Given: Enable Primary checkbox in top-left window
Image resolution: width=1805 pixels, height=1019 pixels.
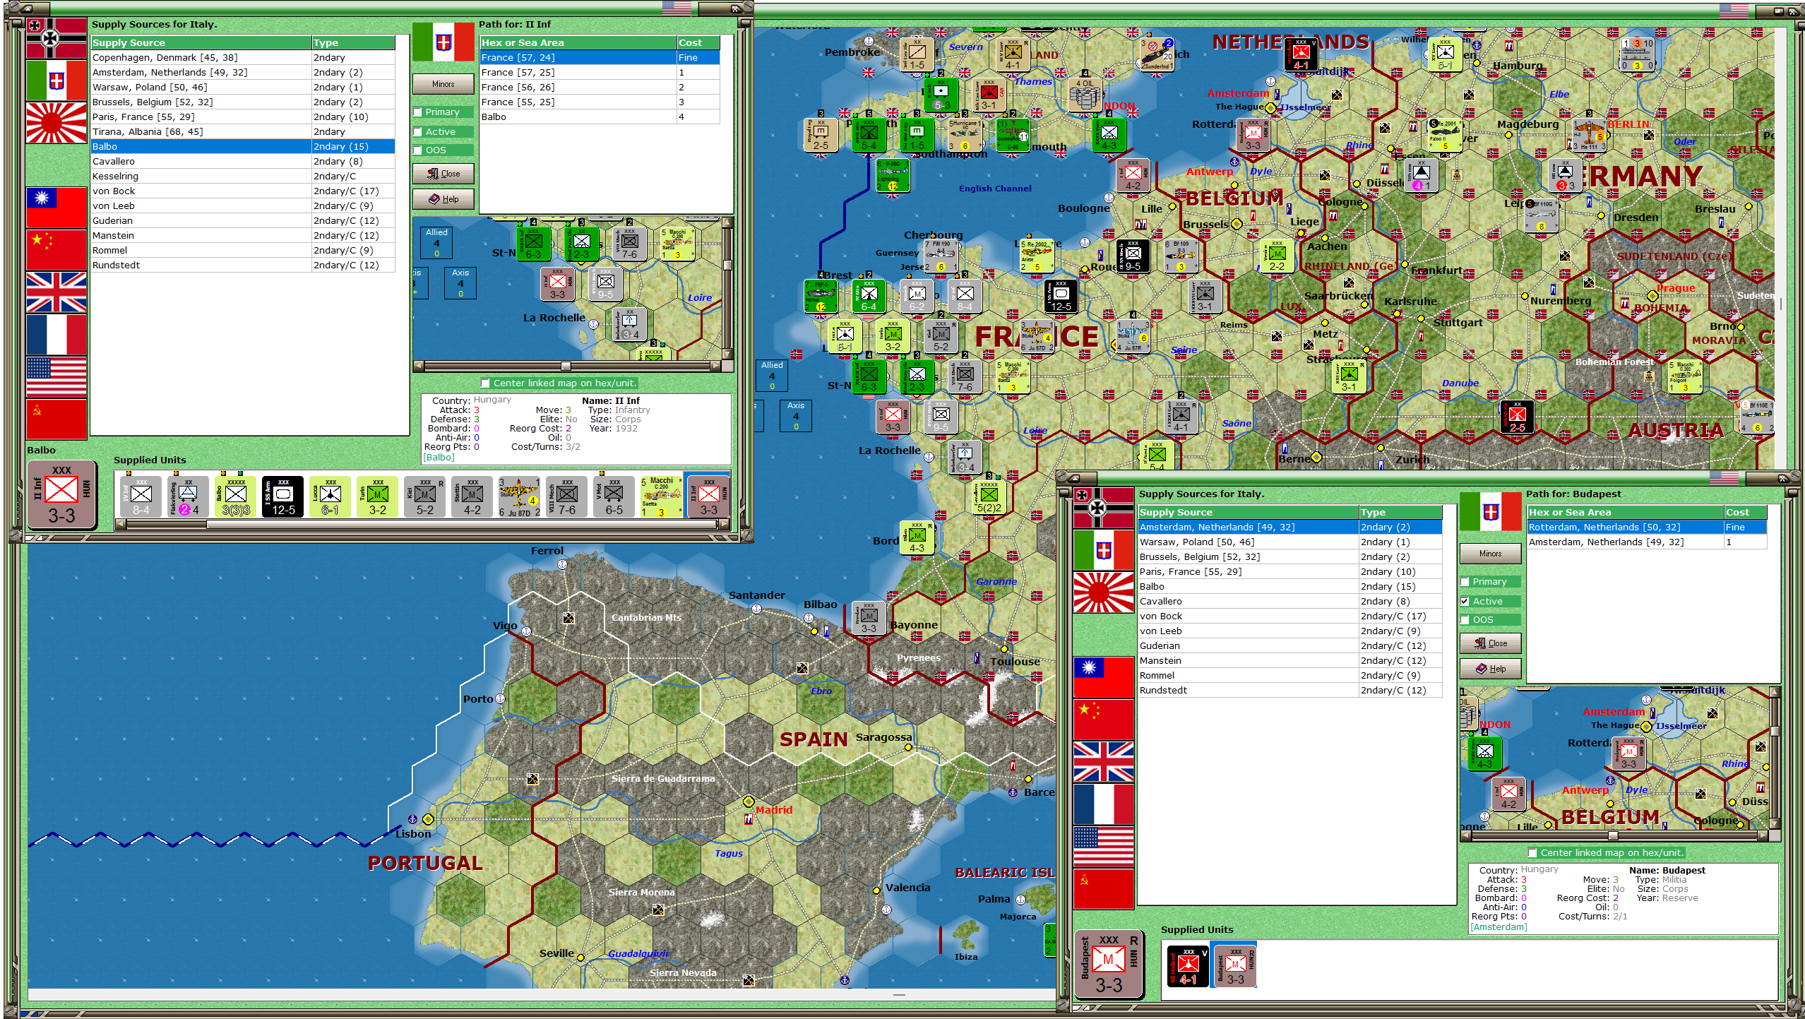Looking at the screenshot, I should click(x=418, y=112).
